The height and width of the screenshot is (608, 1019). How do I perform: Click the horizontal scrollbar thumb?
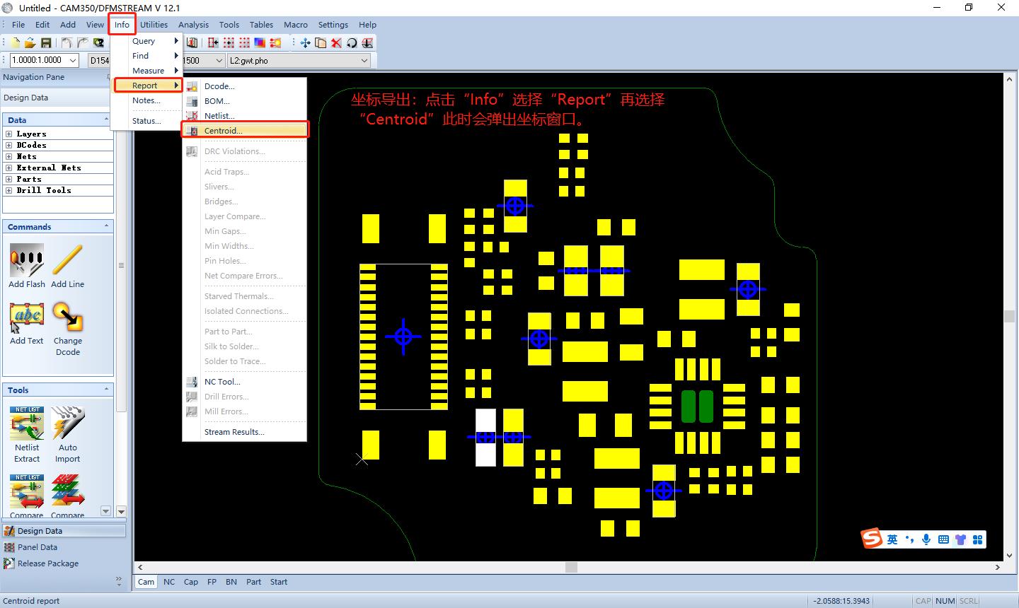571,567
